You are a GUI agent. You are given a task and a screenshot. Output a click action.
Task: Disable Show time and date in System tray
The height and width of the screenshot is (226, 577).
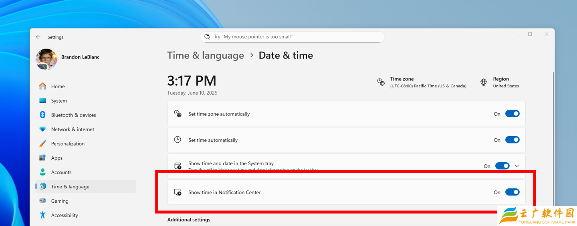[x=502, y=166]
